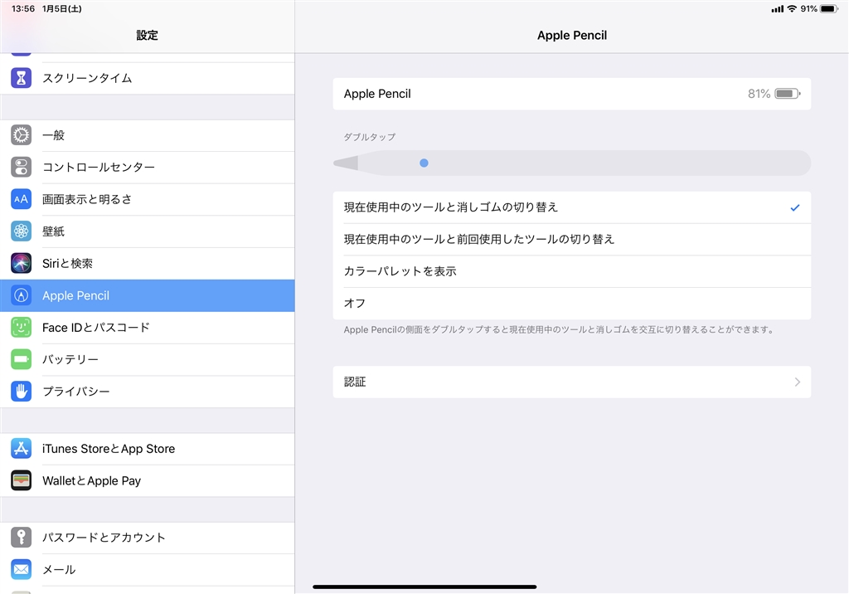Open メール settings

[148, 569]
